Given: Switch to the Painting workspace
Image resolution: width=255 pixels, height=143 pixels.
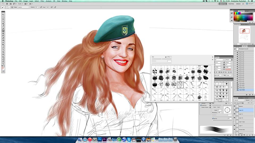Looking at the screenshot, I should coord(231,4).
